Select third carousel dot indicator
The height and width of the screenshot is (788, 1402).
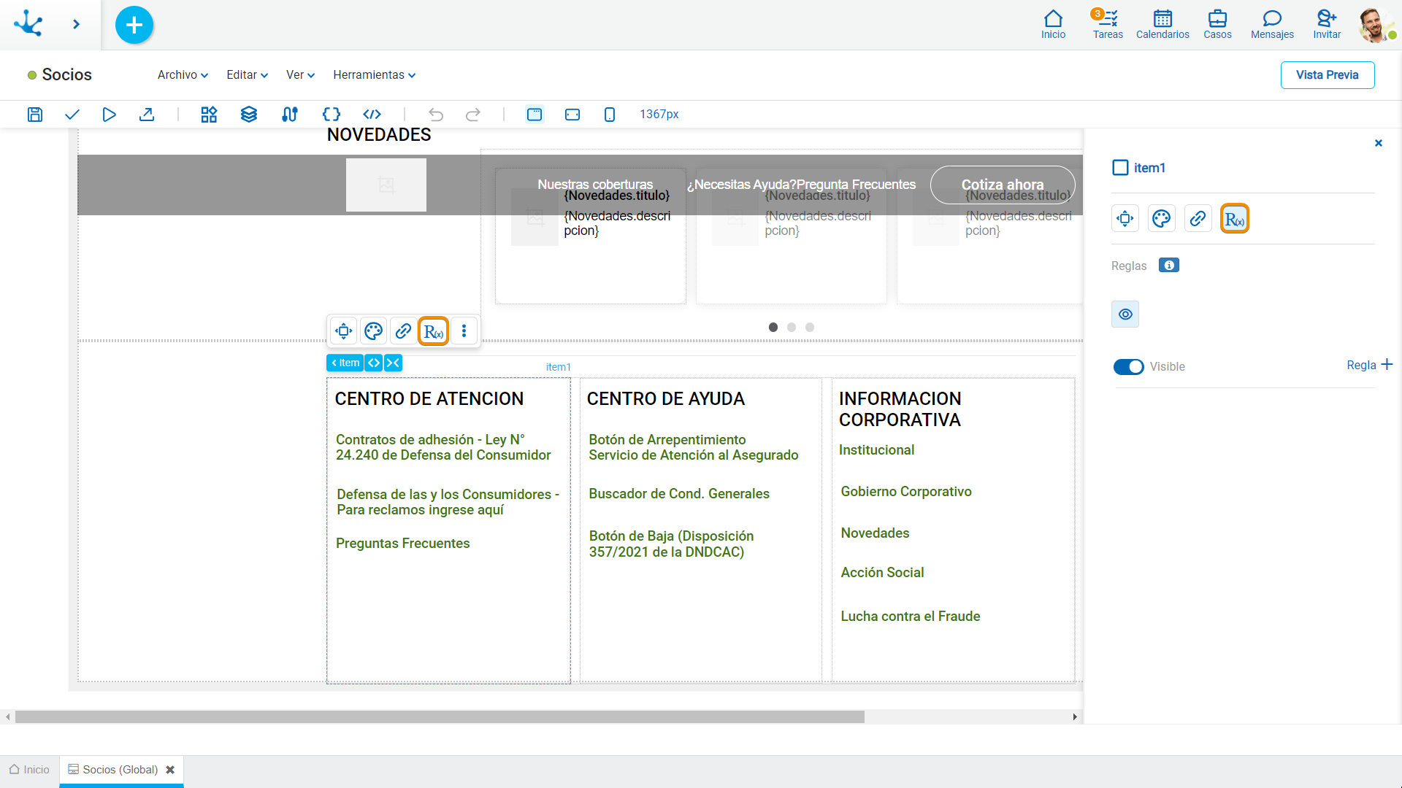[x=810, y=328]
